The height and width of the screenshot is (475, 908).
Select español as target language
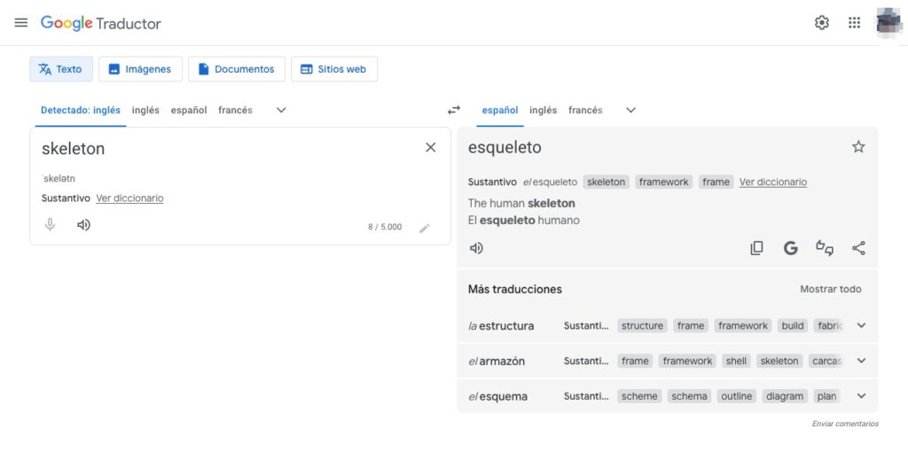coord(500,110)
